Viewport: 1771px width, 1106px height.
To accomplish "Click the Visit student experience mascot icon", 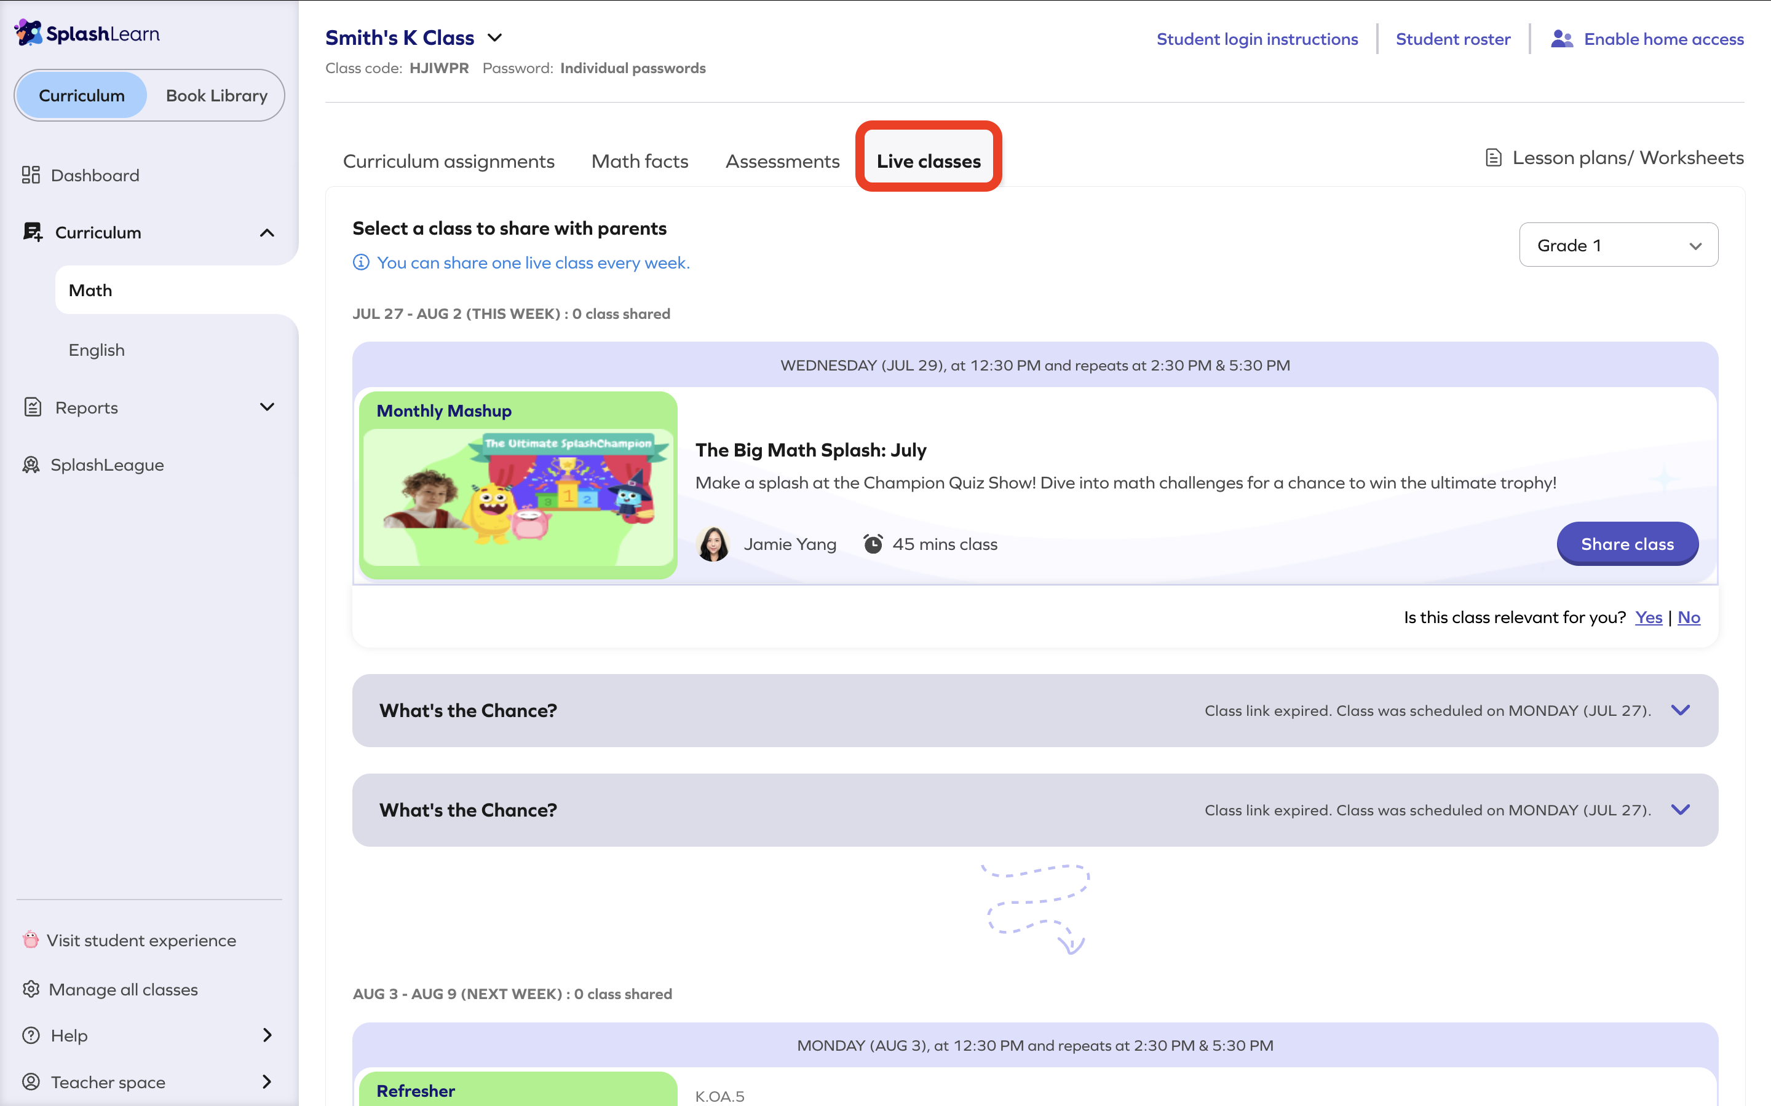I will [x=31, y=939].
